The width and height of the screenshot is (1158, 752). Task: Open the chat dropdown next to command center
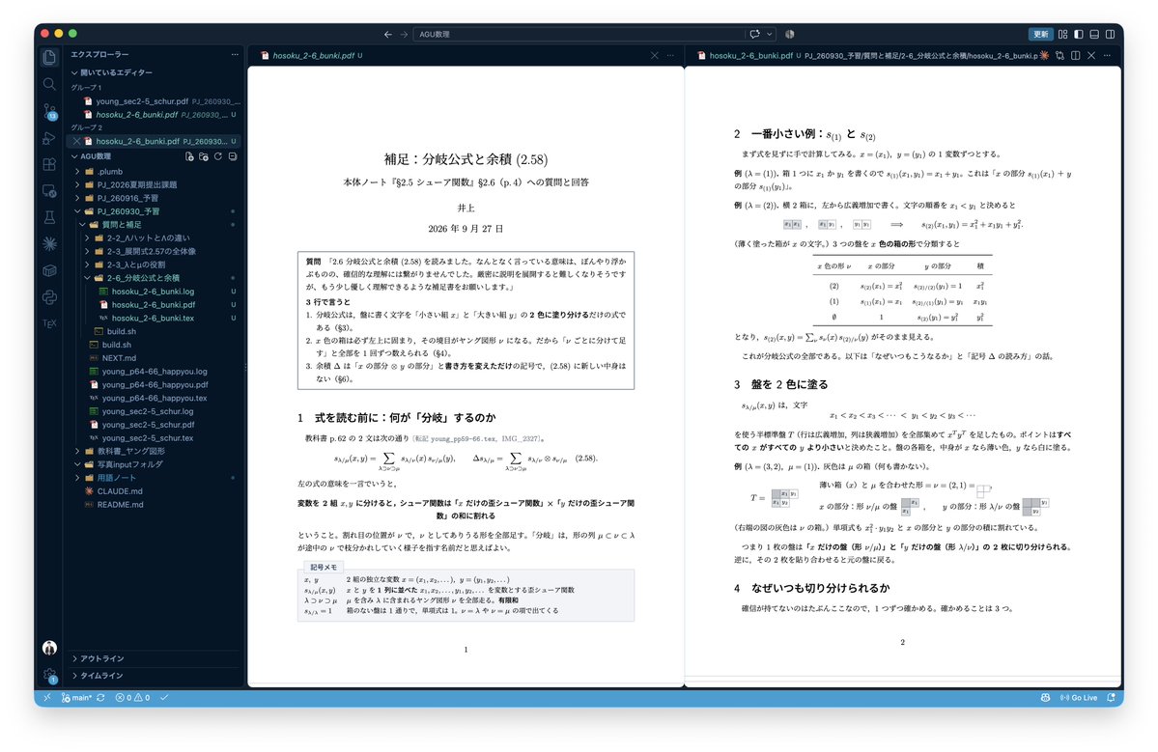tap(770, 34)
